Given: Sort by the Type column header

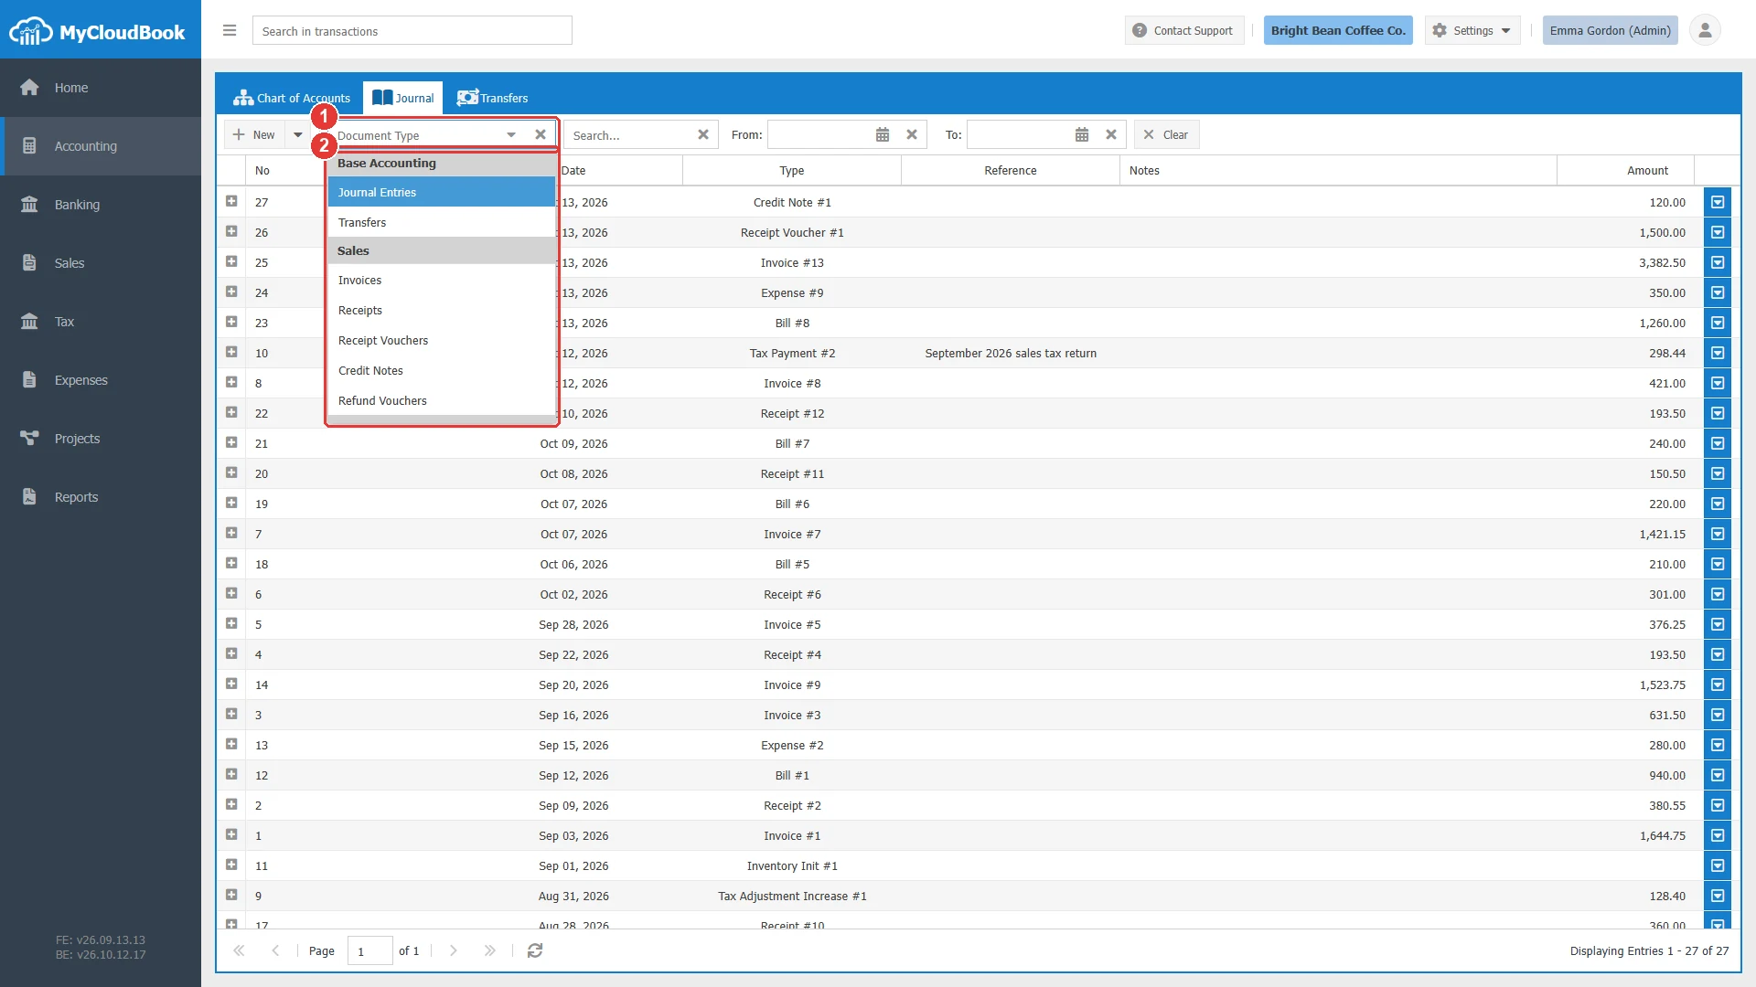Looking at the screenshot, I should [792, 170].
